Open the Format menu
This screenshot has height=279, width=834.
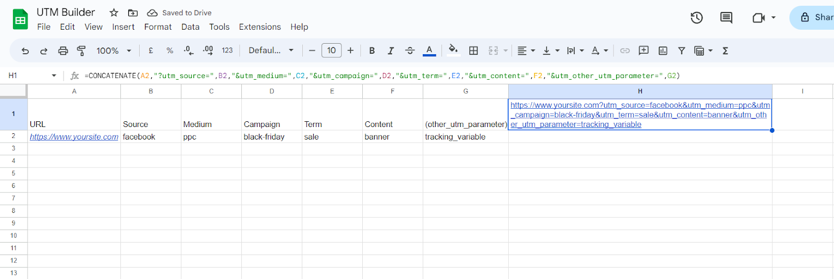(x=158, y=27)
